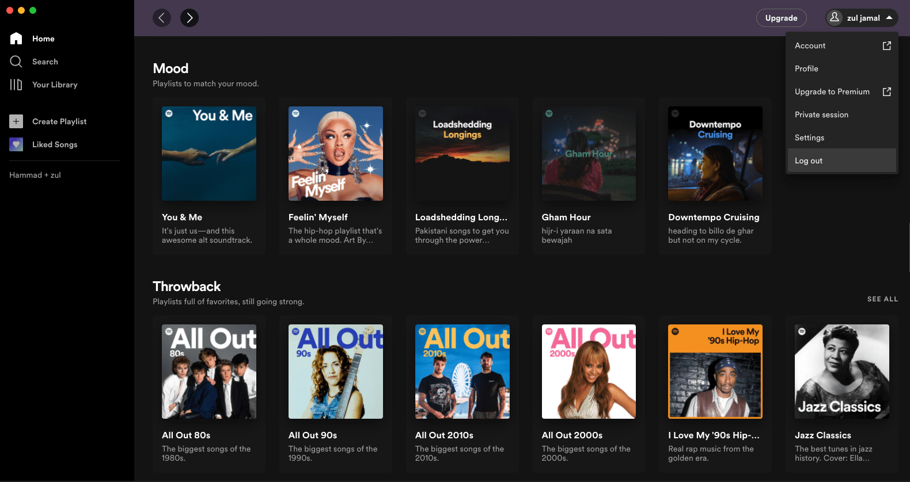Open the Hammad + zul playlist
This screenshot has width=910, height=482.
click(x=35, y=175)
